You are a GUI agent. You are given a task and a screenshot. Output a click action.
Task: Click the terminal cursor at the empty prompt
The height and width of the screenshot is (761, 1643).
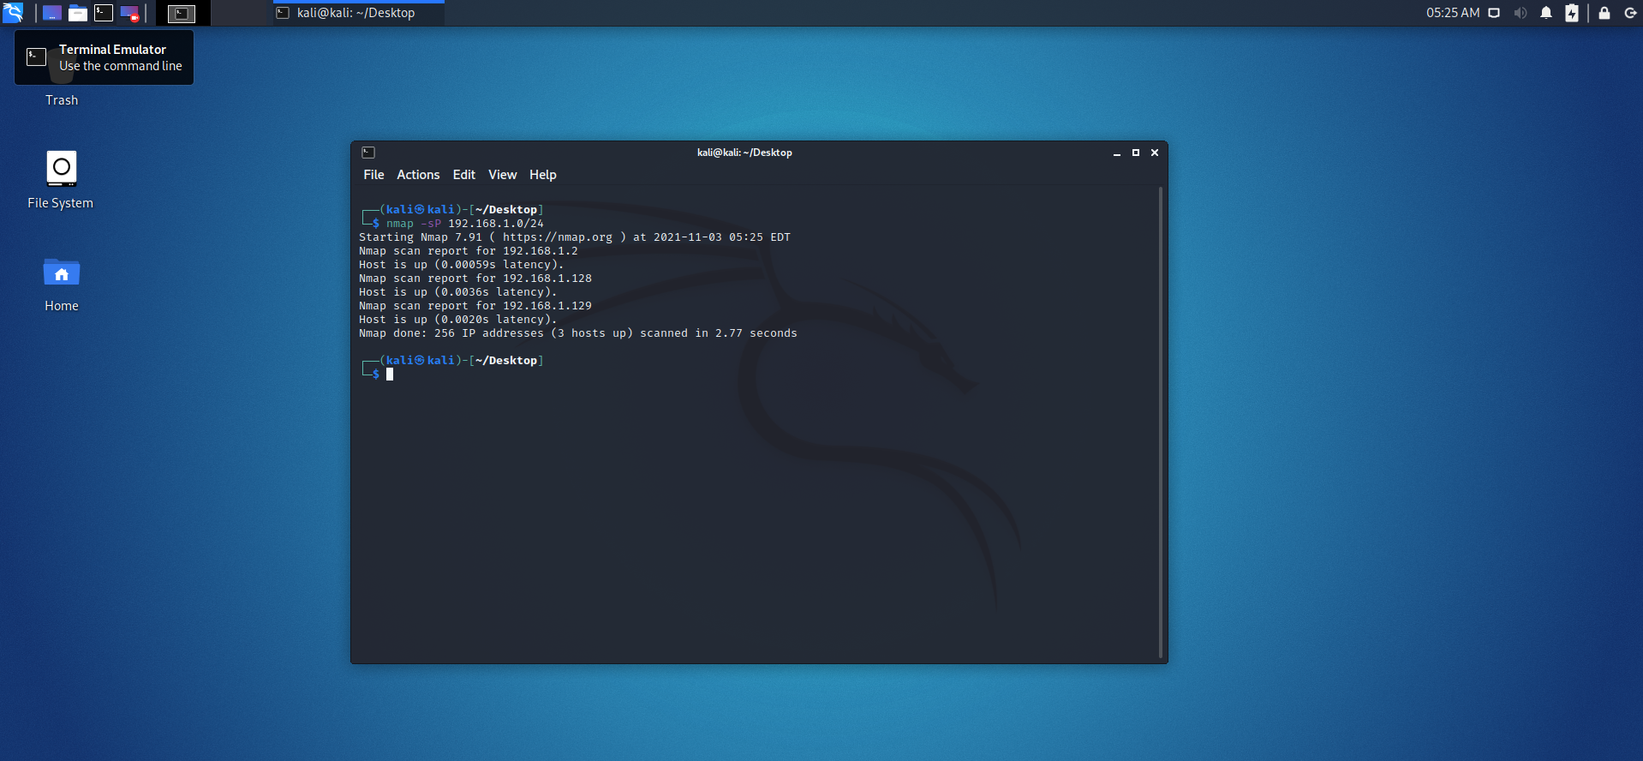(390, 375)
